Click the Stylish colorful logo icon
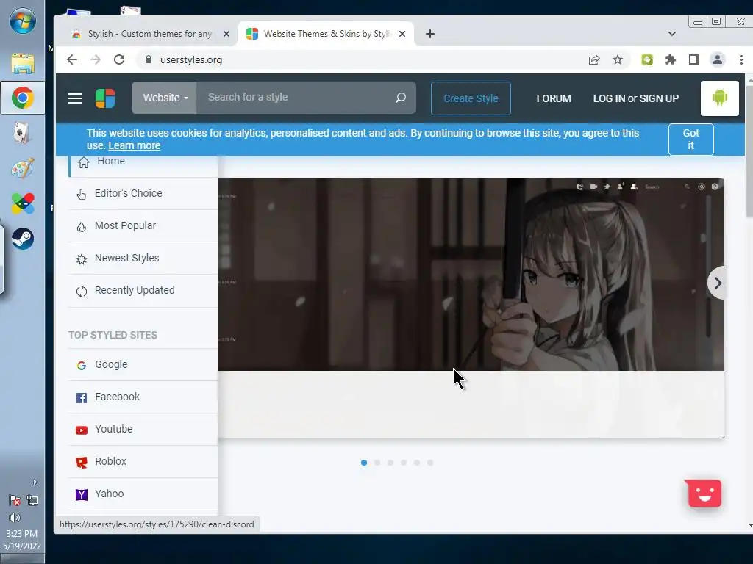 point(105,98)
